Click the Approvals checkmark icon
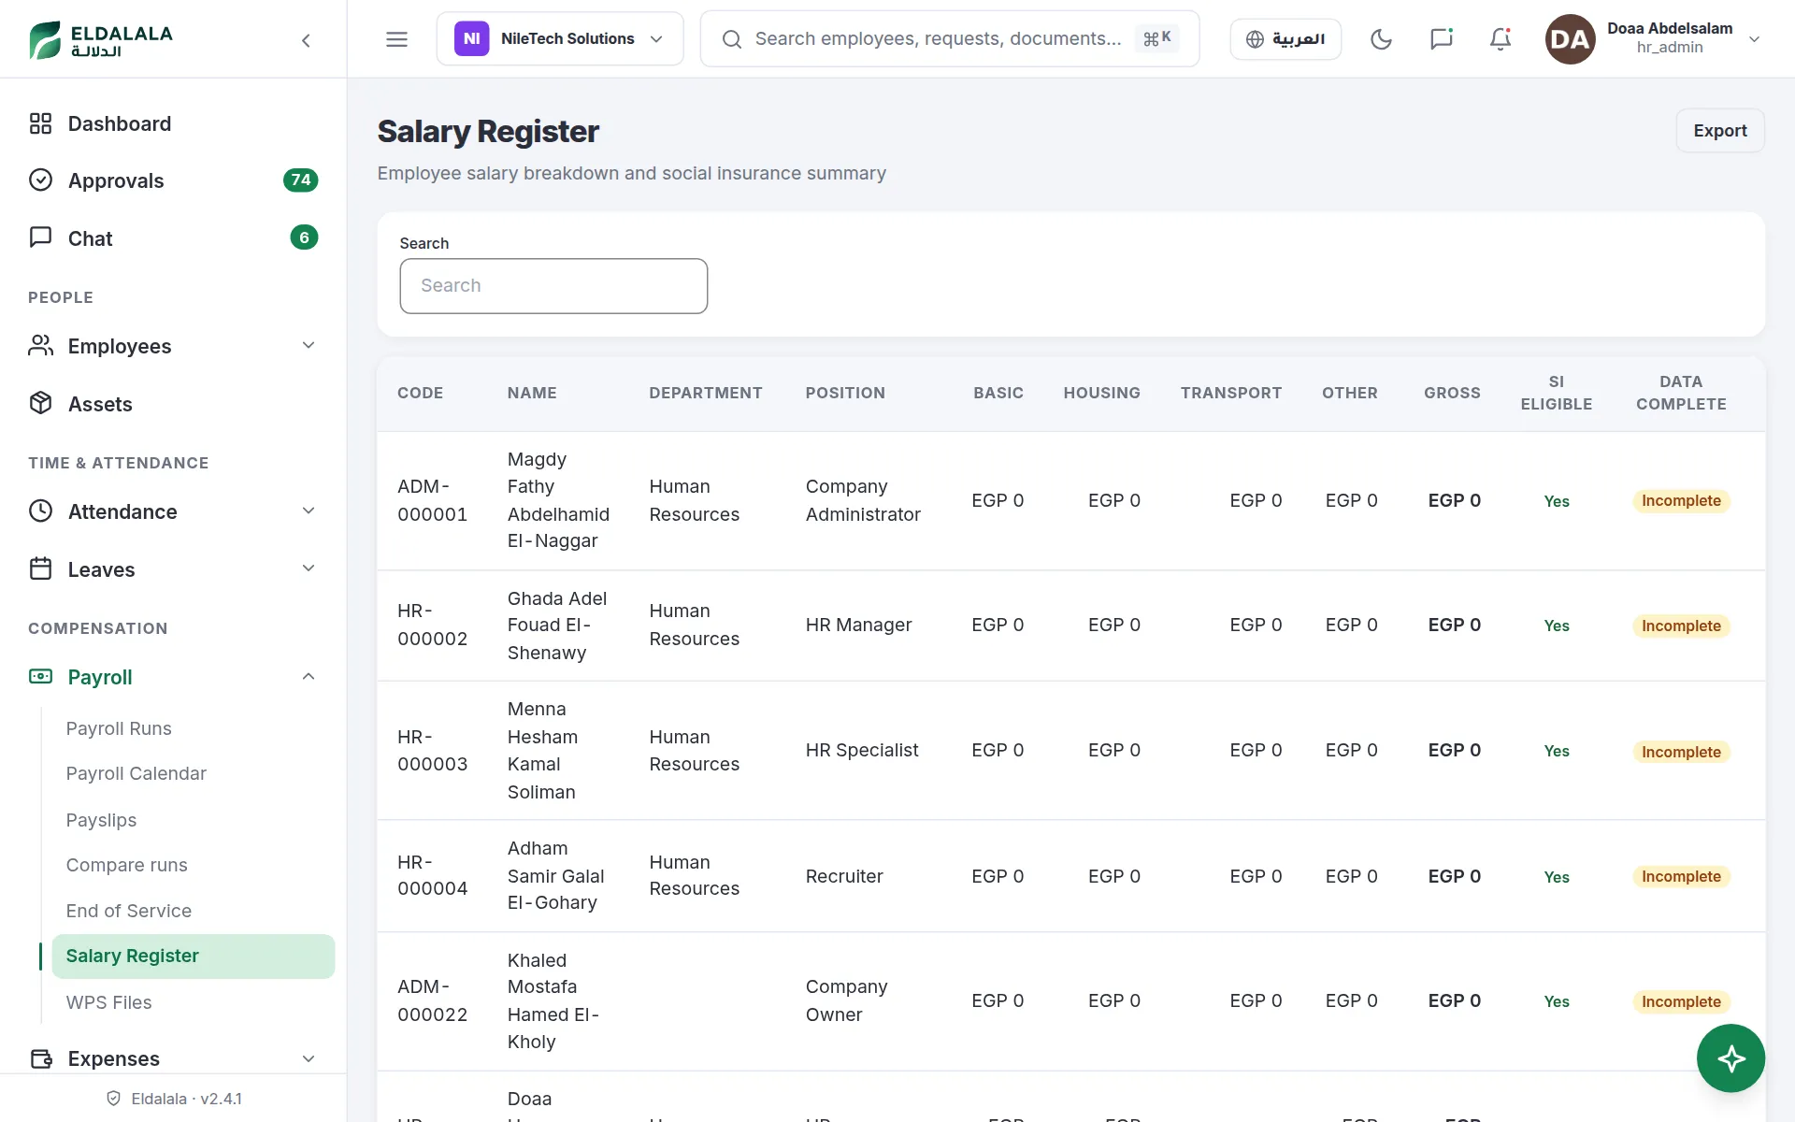This screenshot has height=1122, width=1795. [x=40, y=180]
